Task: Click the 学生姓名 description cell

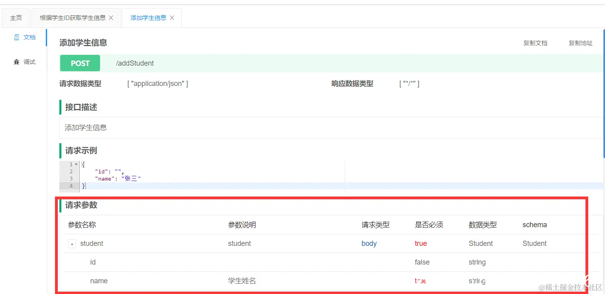Action: click(242, 281)
